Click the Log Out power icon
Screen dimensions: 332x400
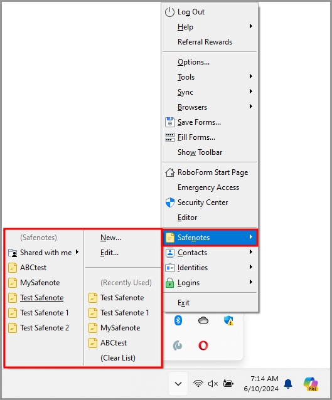pyautogui.click(x=169, y=12)
